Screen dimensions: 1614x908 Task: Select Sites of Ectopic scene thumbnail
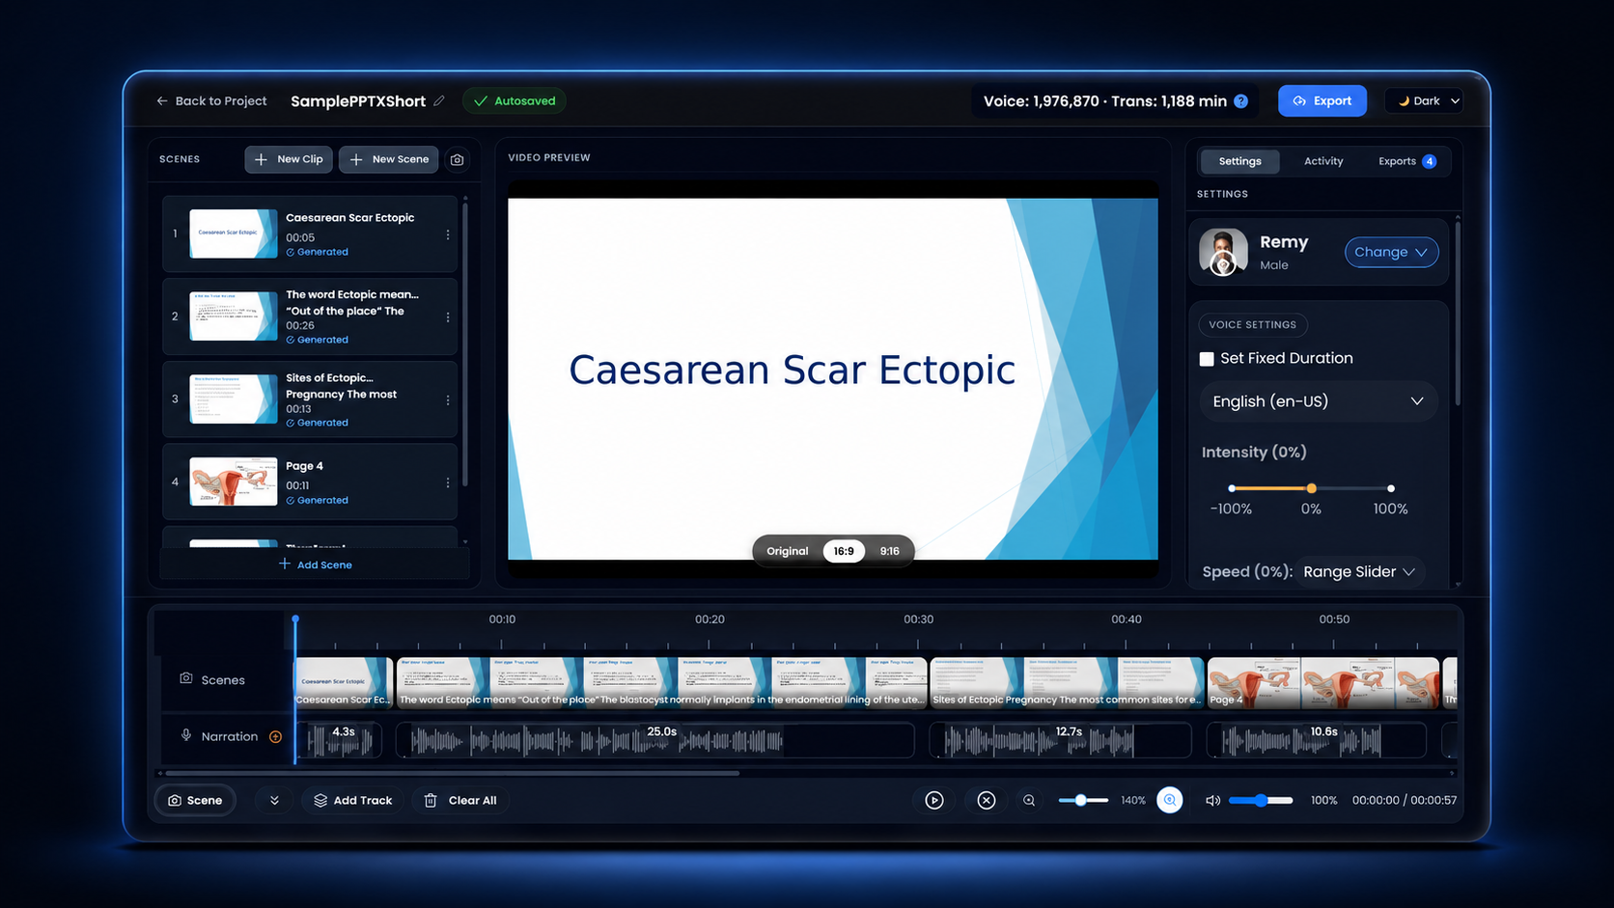coord(234,399)
